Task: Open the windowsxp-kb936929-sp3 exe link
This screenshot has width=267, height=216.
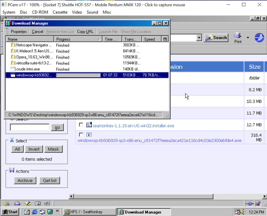Action: [x=160, y=140]
